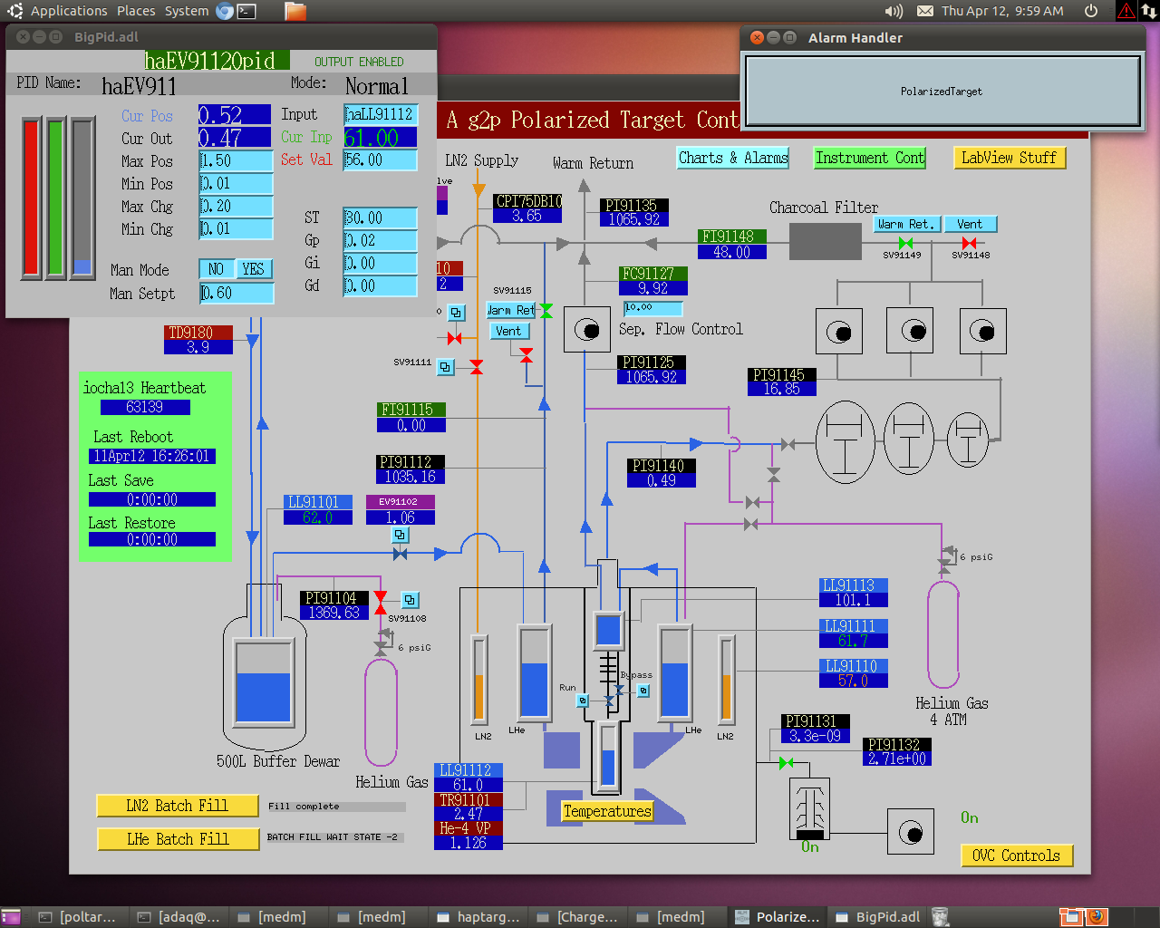Switch to [Charge... taskbar window

click(x=578, y=917)
